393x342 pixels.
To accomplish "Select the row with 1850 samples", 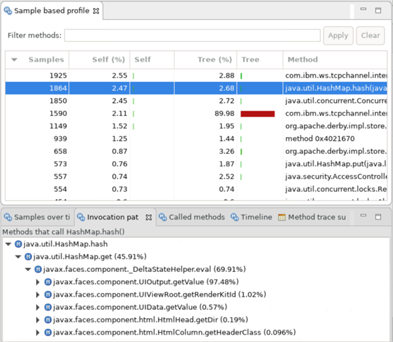I will pyautogui.click(x=196, y=101).
